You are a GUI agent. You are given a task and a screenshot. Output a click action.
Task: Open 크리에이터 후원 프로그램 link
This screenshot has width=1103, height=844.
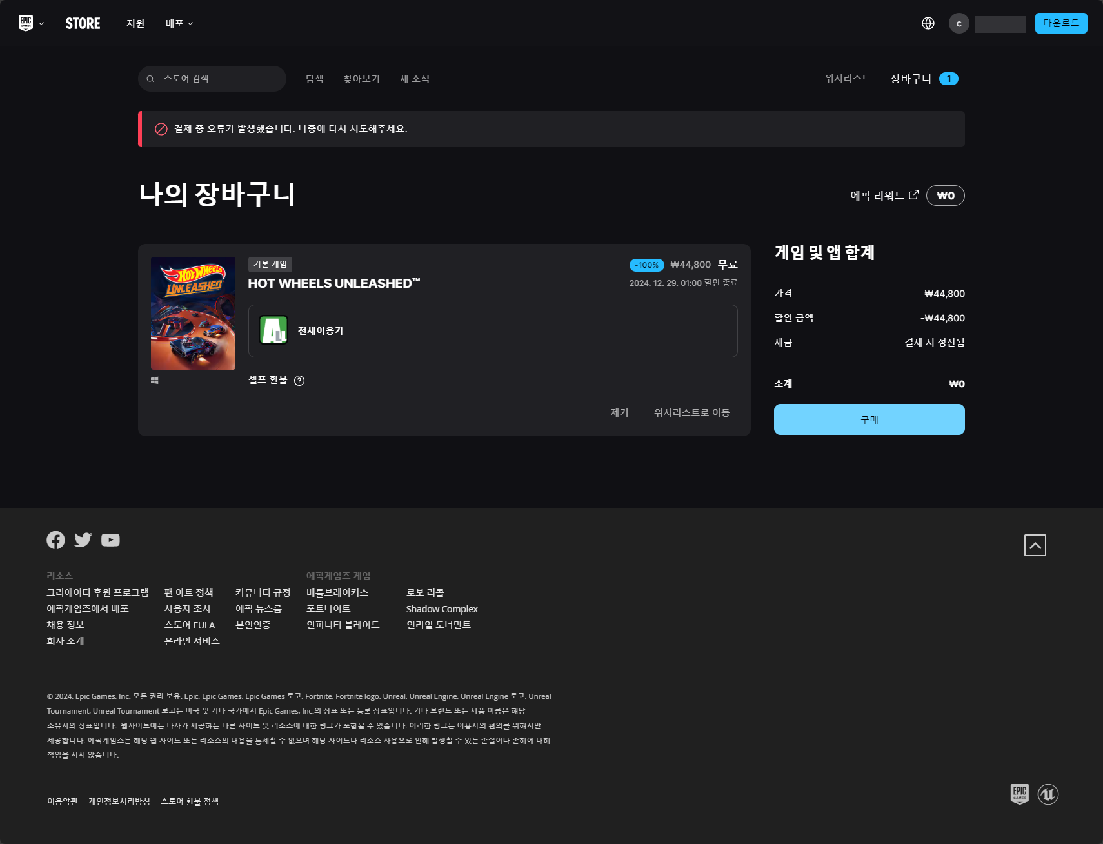click(97, 592)
